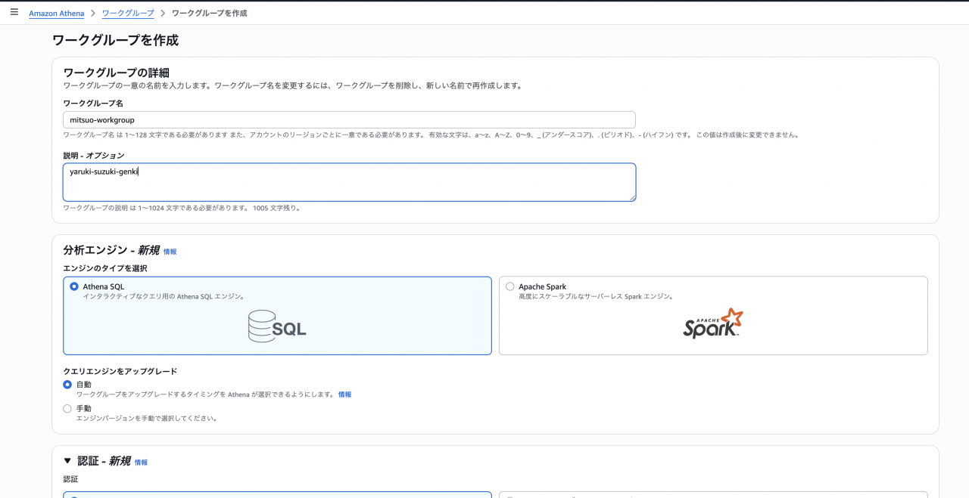969x498 pixels.
Task: Open the ワークグループ breadcrumb link
Action: 128,14
